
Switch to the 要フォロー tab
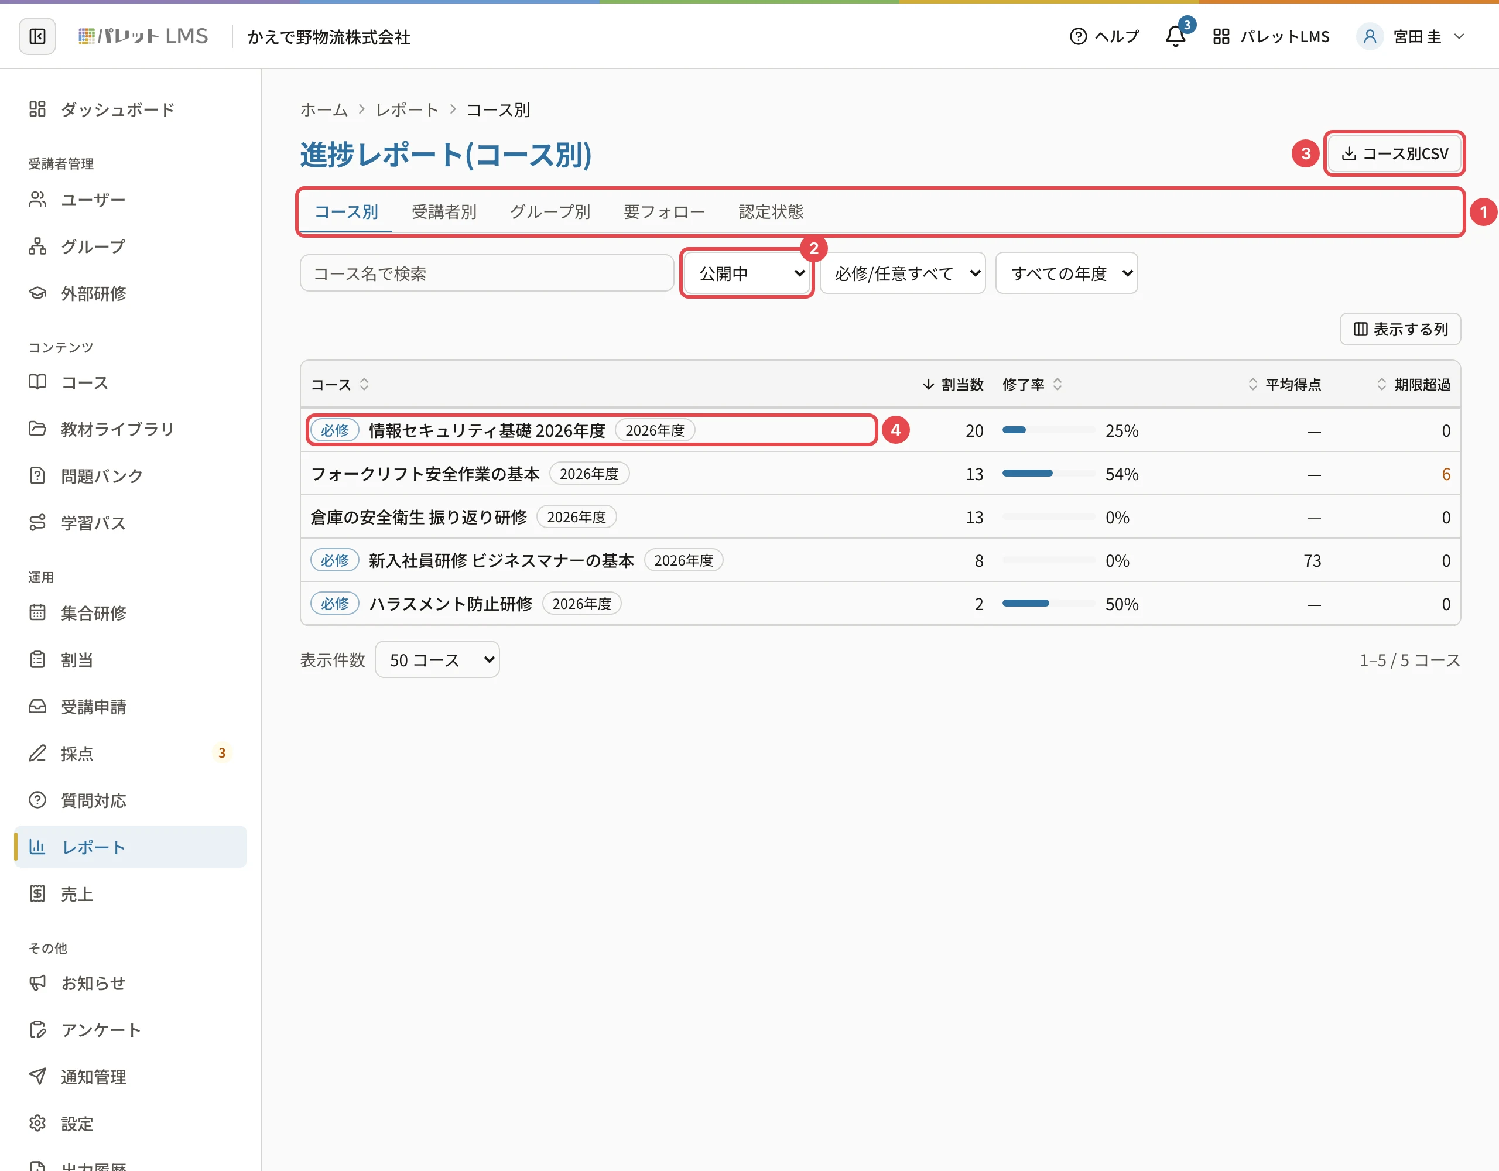click(663, 211)
